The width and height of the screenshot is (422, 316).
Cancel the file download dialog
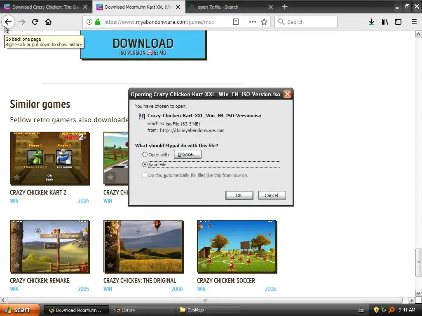[x=272, y=195]
